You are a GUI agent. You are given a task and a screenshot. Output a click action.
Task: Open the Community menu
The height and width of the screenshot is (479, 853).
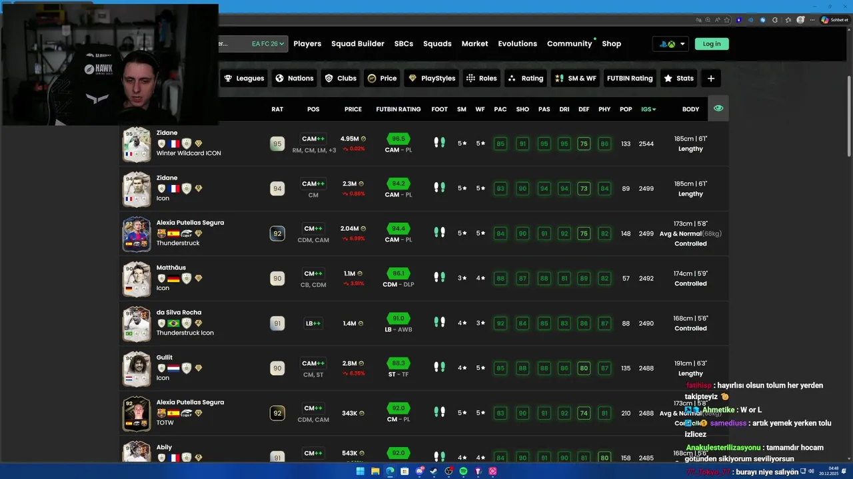click(569, 44)
